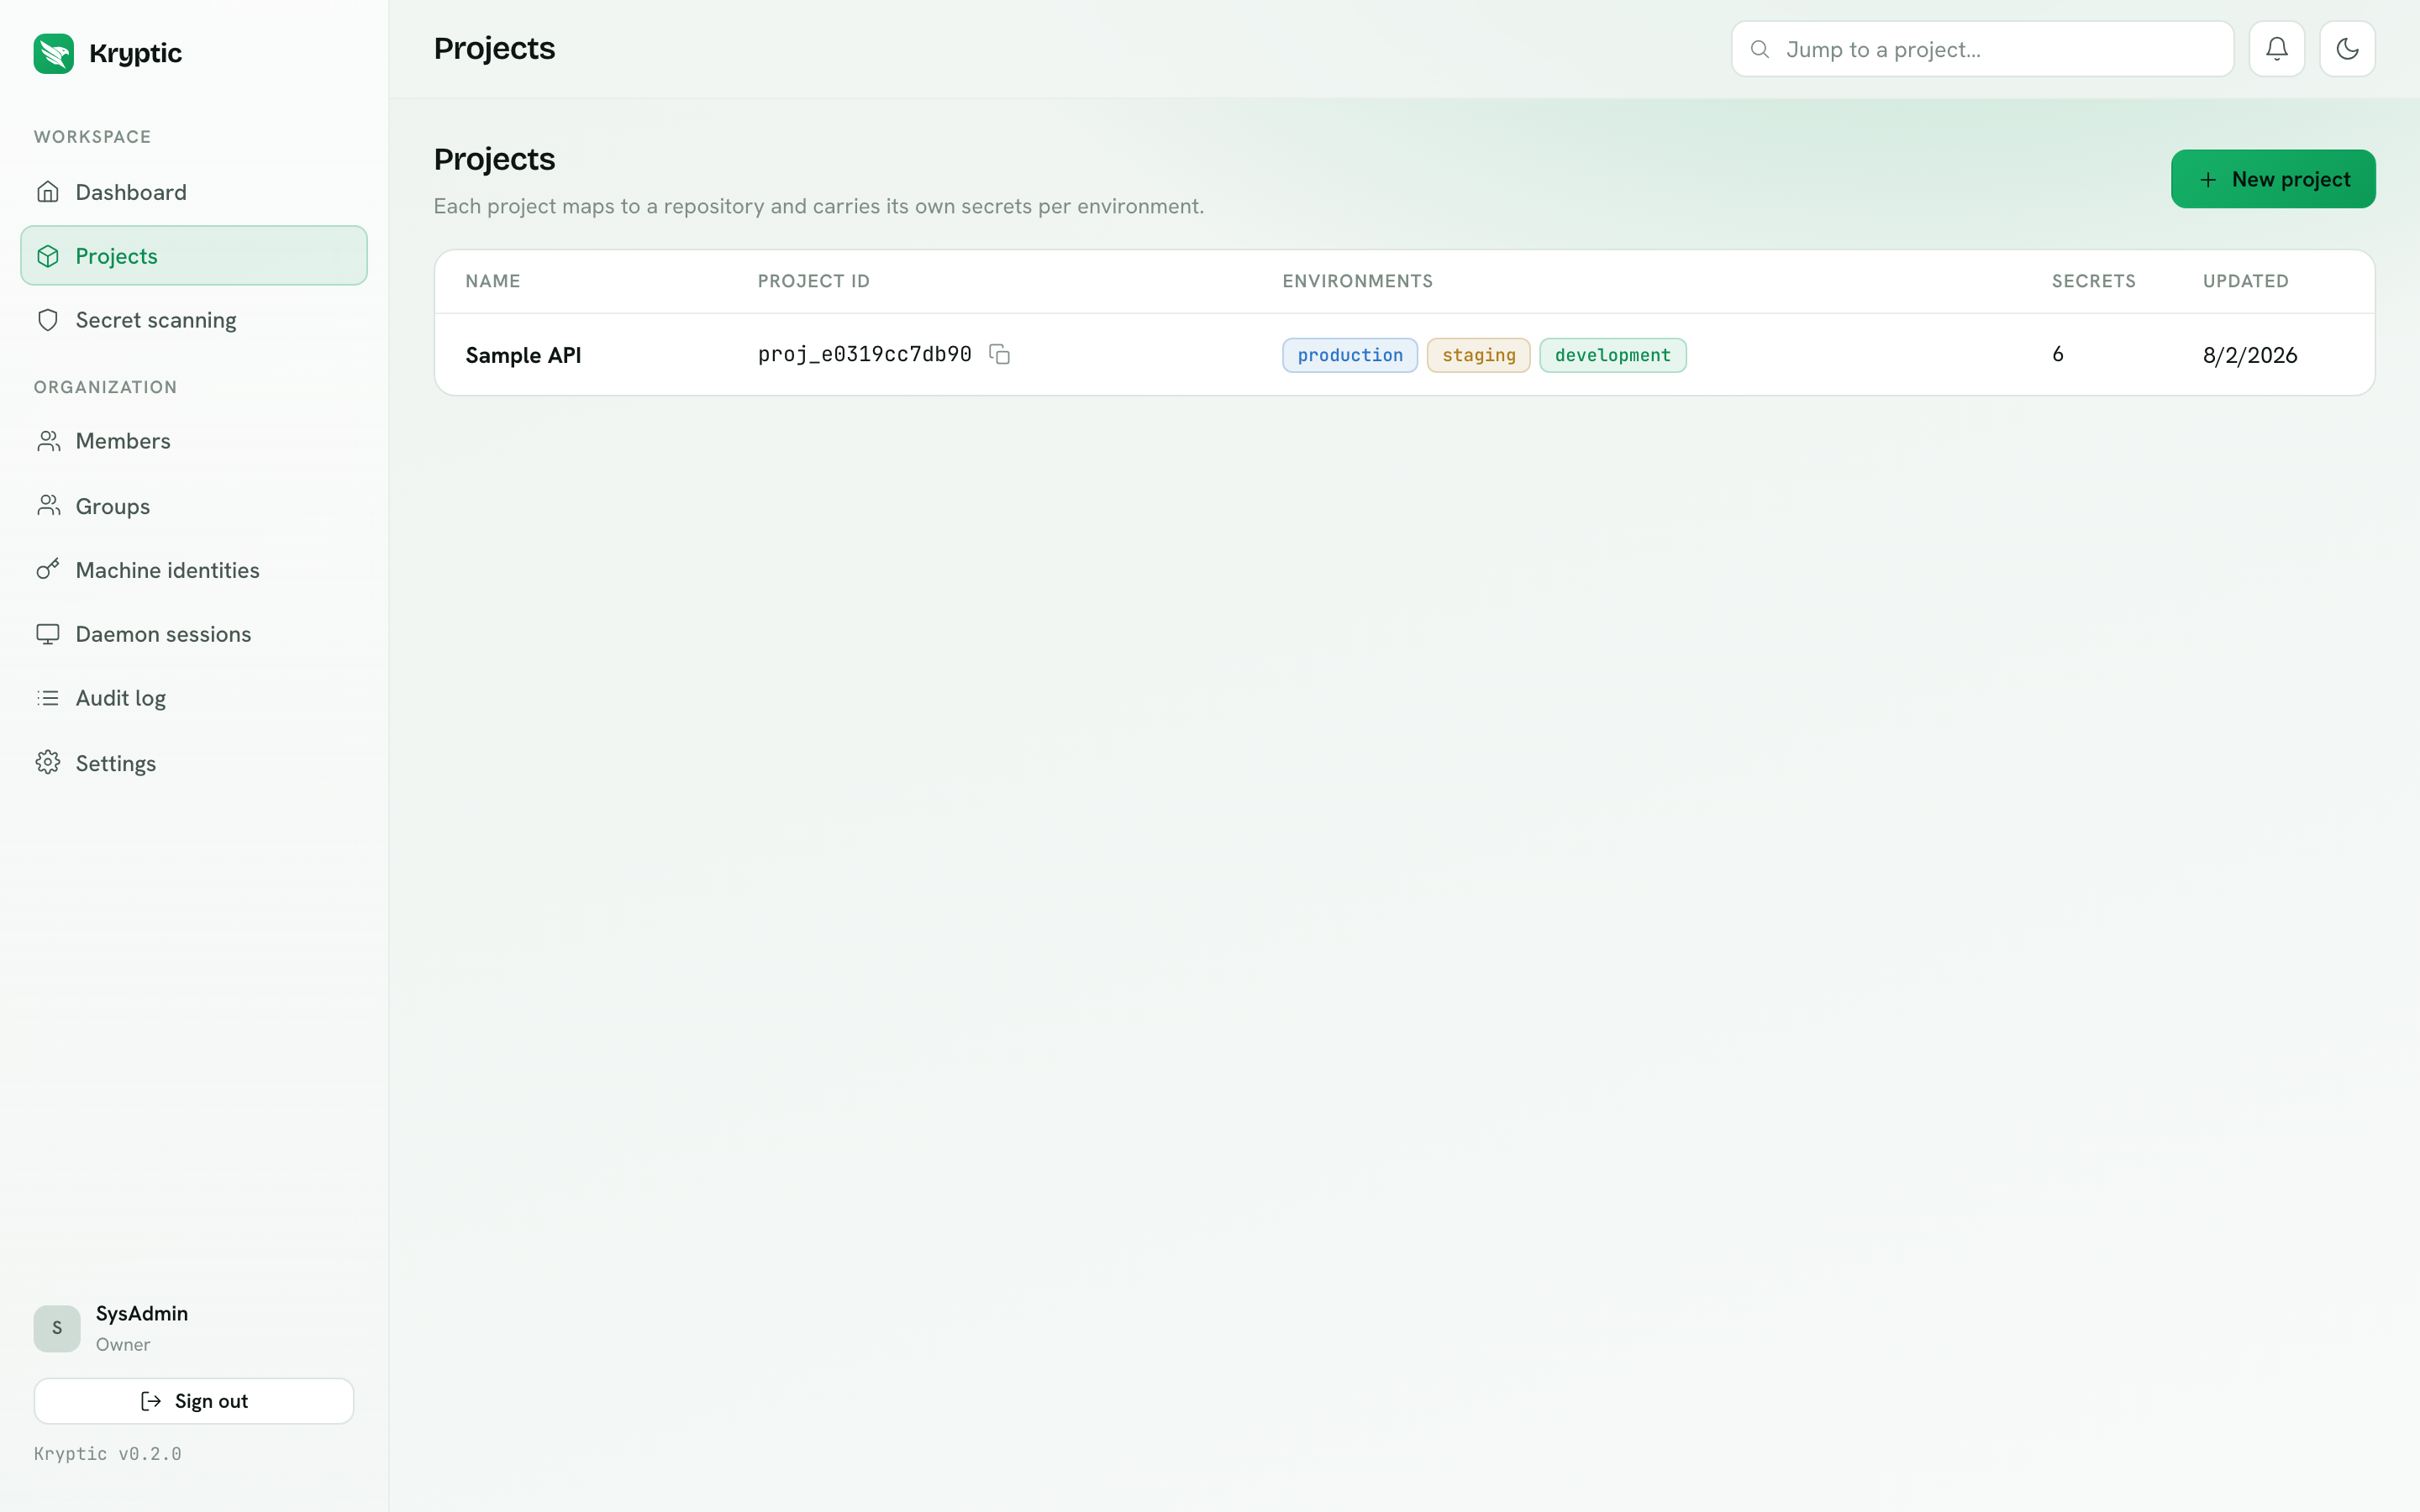Click the SECRETS column header
Image resolution: width=2420 pixels, height=1512 pixels.
click(2093, 281)
